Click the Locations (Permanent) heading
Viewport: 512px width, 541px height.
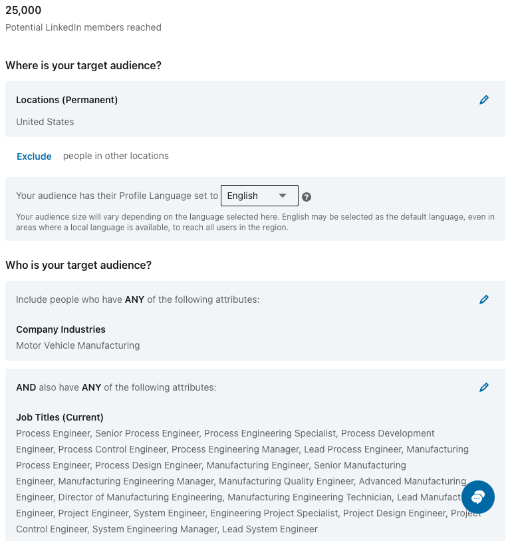(66, 100)
